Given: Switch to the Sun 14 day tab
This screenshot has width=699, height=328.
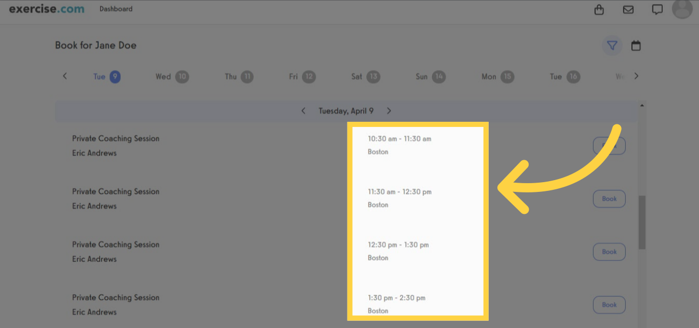Looking at the screenshot, I should point(430,76).
